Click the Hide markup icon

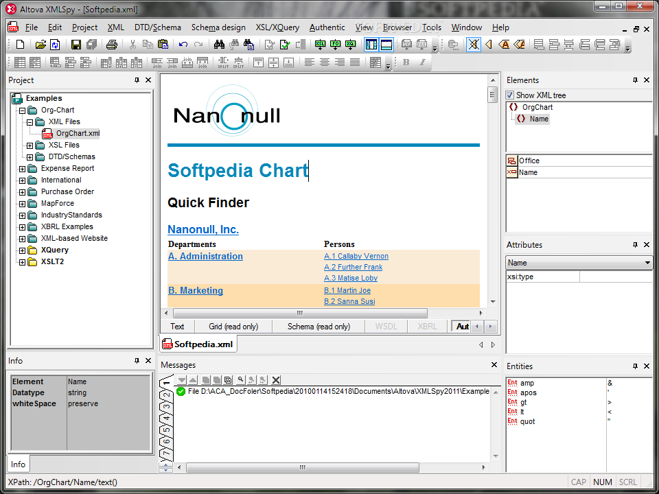[x=474, y=45]
